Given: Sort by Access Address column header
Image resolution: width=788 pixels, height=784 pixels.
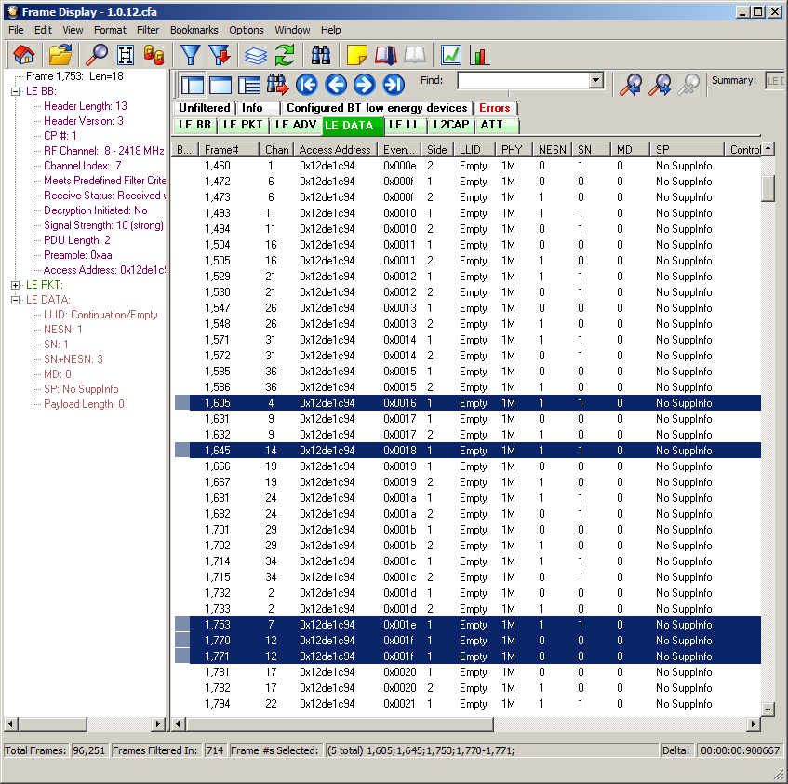Looking at the screenshot, I should [335, 149].
